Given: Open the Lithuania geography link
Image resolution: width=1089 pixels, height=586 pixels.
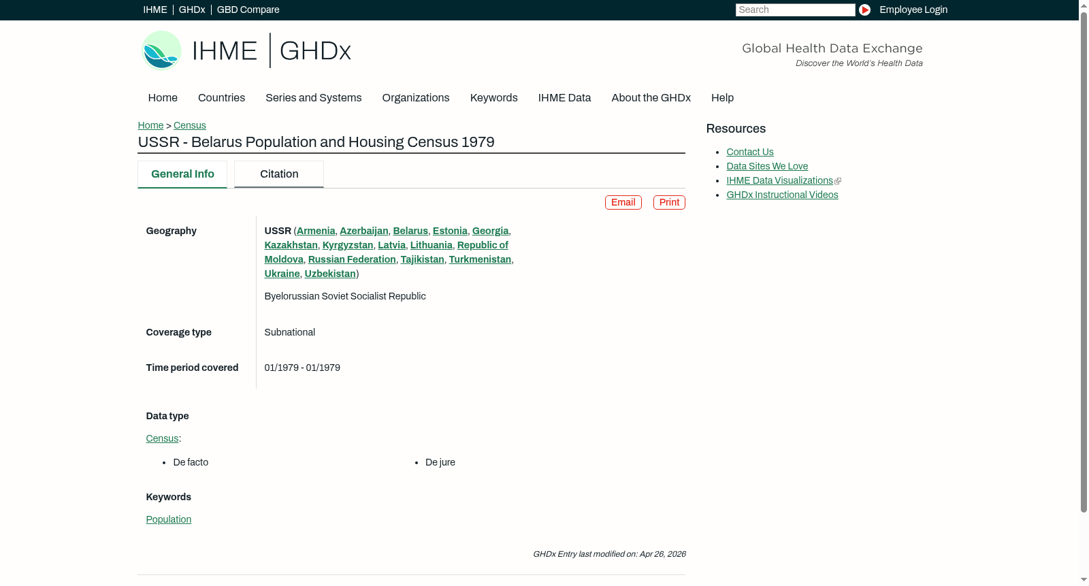Looking at the screenshot, I should click(x=432, y=245).
